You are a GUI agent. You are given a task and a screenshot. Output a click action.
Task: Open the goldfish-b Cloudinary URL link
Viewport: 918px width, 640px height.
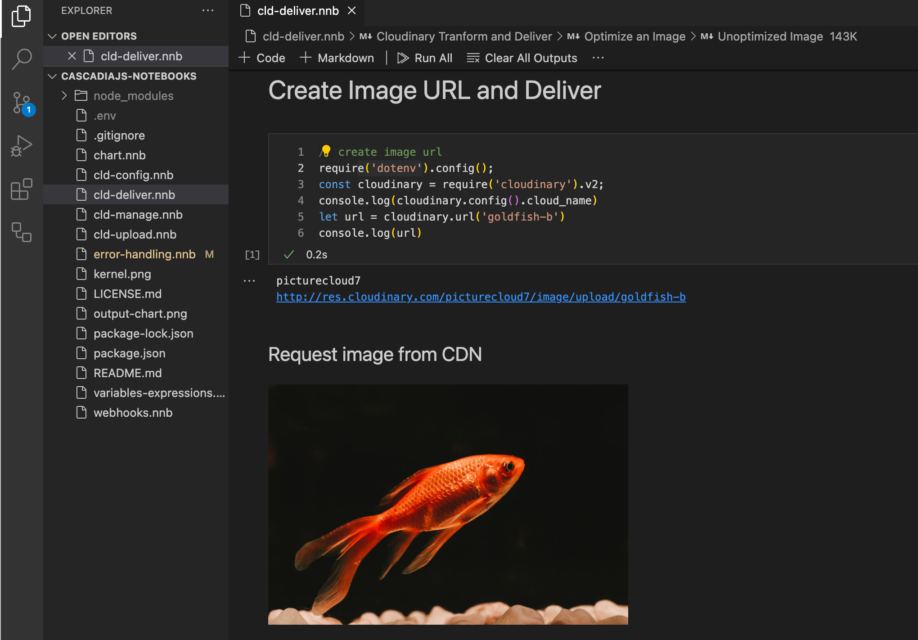coord(481,297)
